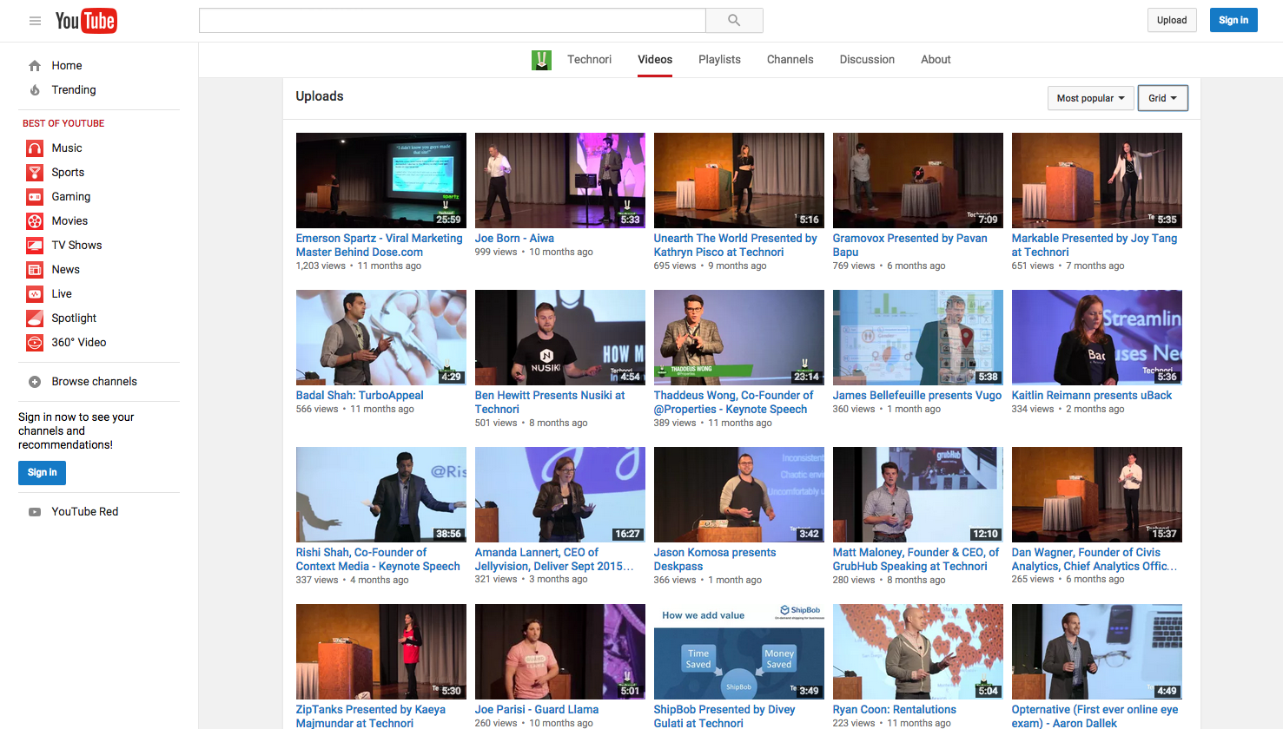Open the Most popular sort dropdown
Screen dimensions: 1283x729
pyautogui.click(x=1090, y=98)
